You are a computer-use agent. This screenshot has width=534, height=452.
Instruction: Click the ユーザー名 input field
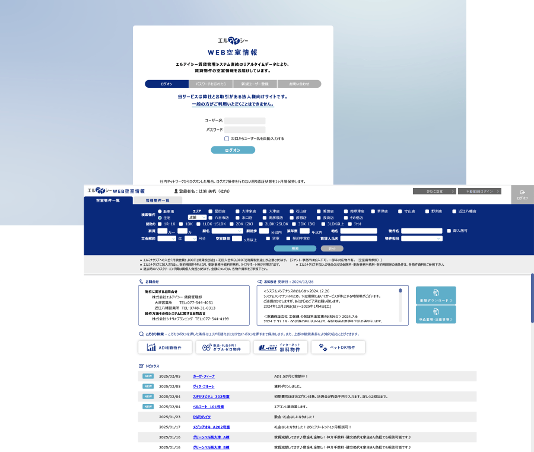[x=244, y=121]
